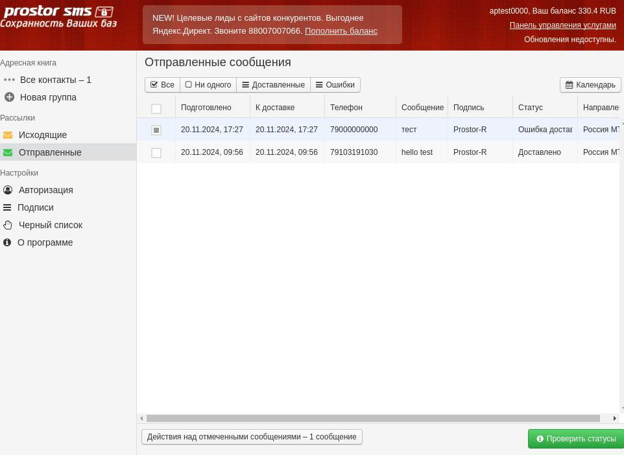
Task: Click status cell Доставлено
Action: click(x=539, y=152)
